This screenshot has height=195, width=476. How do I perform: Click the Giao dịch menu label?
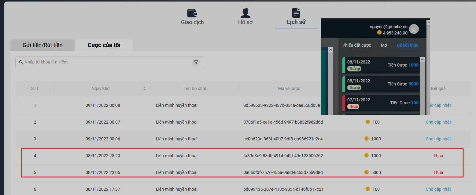[192, 22]
